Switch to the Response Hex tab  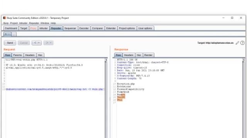[139, 55]
